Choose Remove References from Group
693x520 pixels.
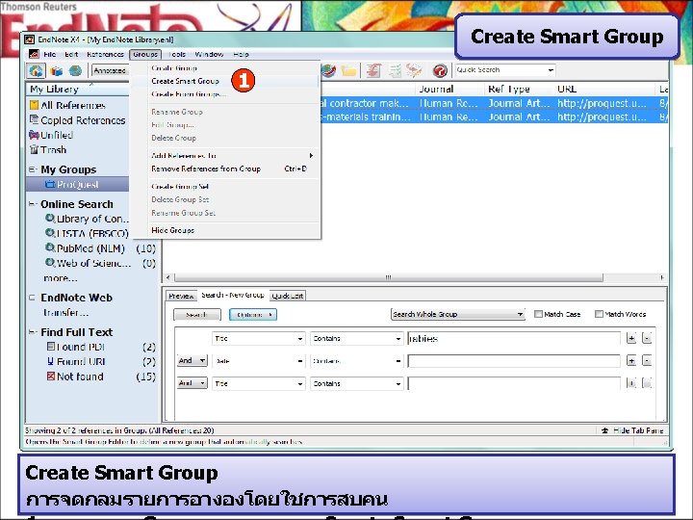[x=225, y=169]
